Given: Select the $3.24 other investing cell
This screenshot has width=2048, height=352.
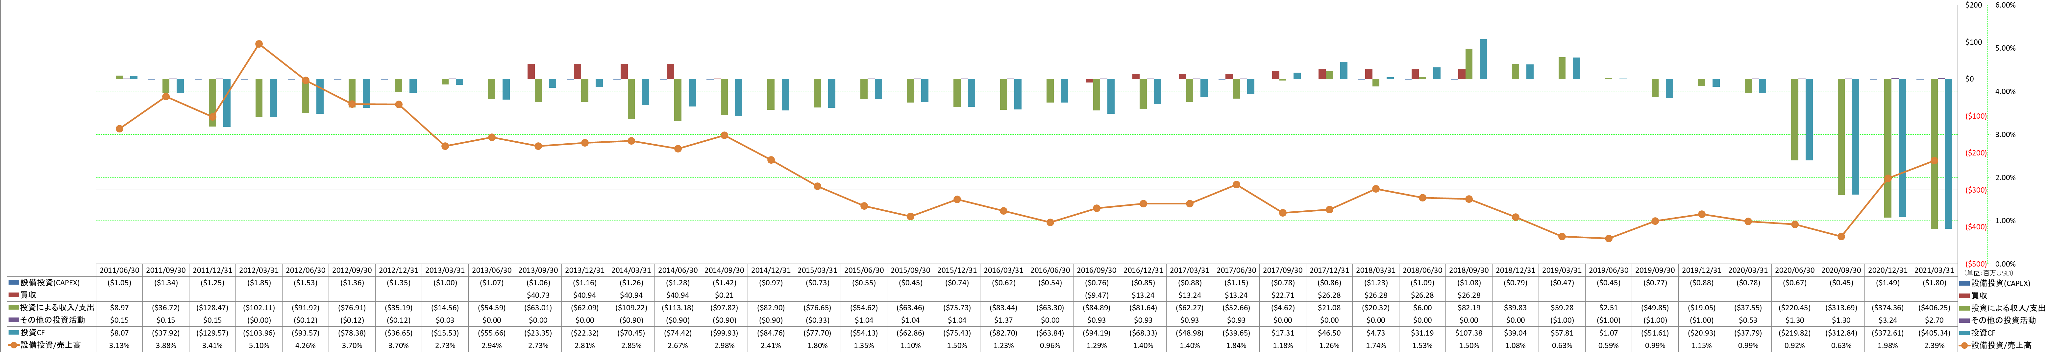Looking at the screenshot, I should coord(1888,320).
